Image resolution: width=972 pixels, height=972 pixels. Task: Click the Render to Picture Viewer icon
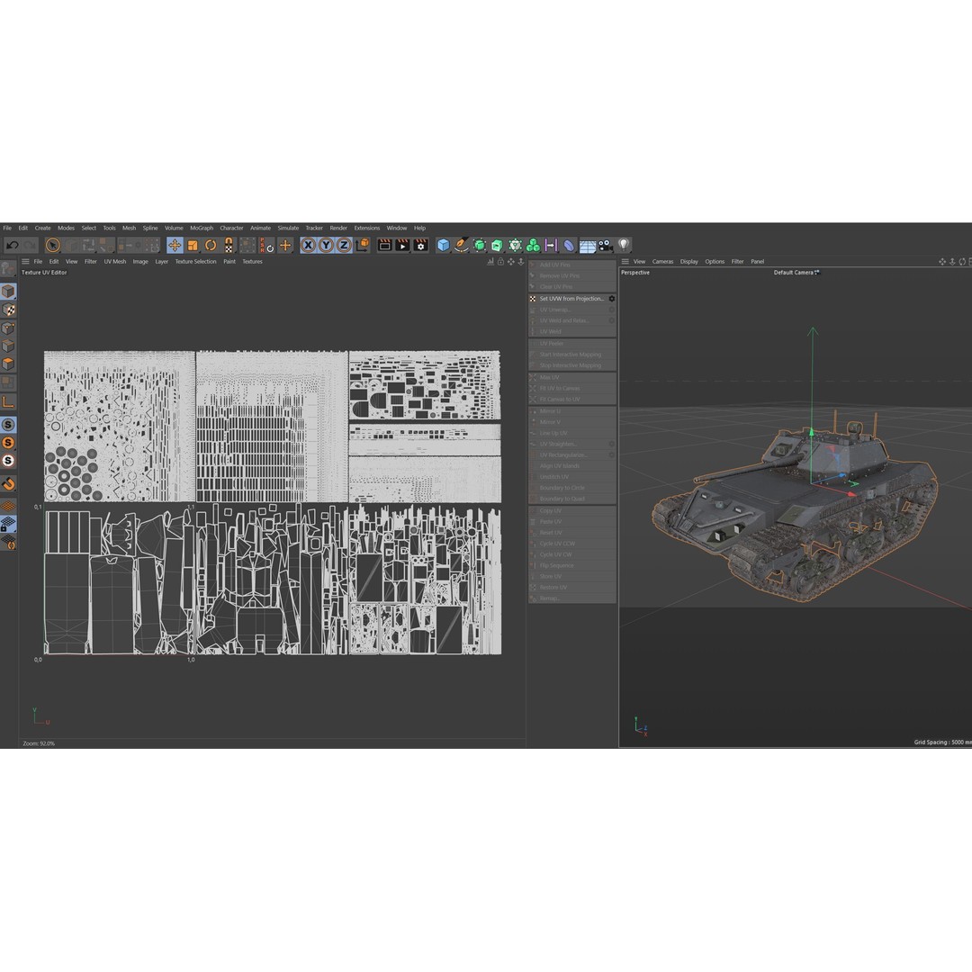[x=400, y=245]
